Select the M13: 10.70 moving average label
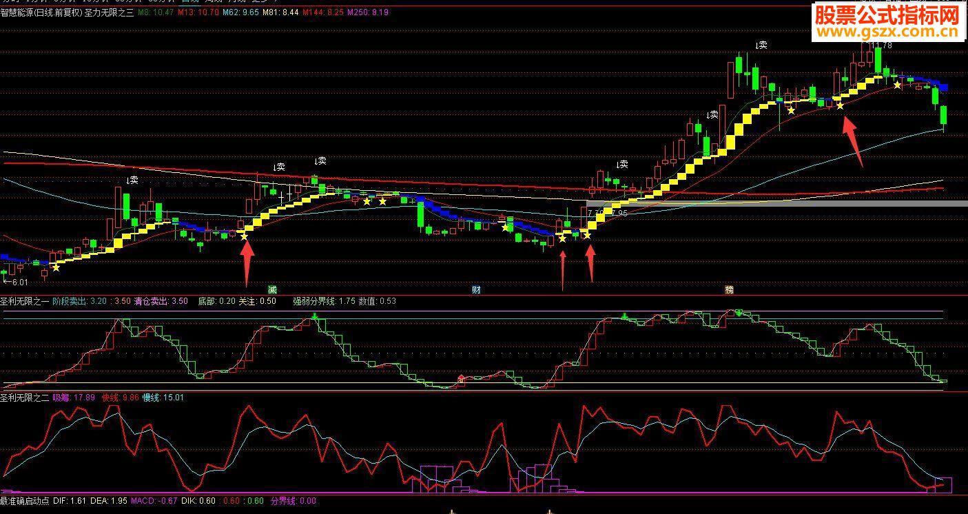The width and height of the screenshot is (968, 514). click(x=198, y=12)
